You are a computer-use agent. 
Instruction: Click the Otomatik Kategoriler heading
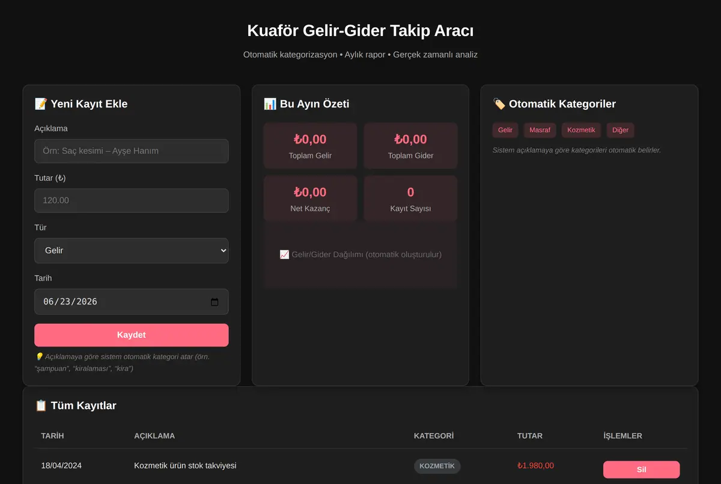(x=554, y=104)
